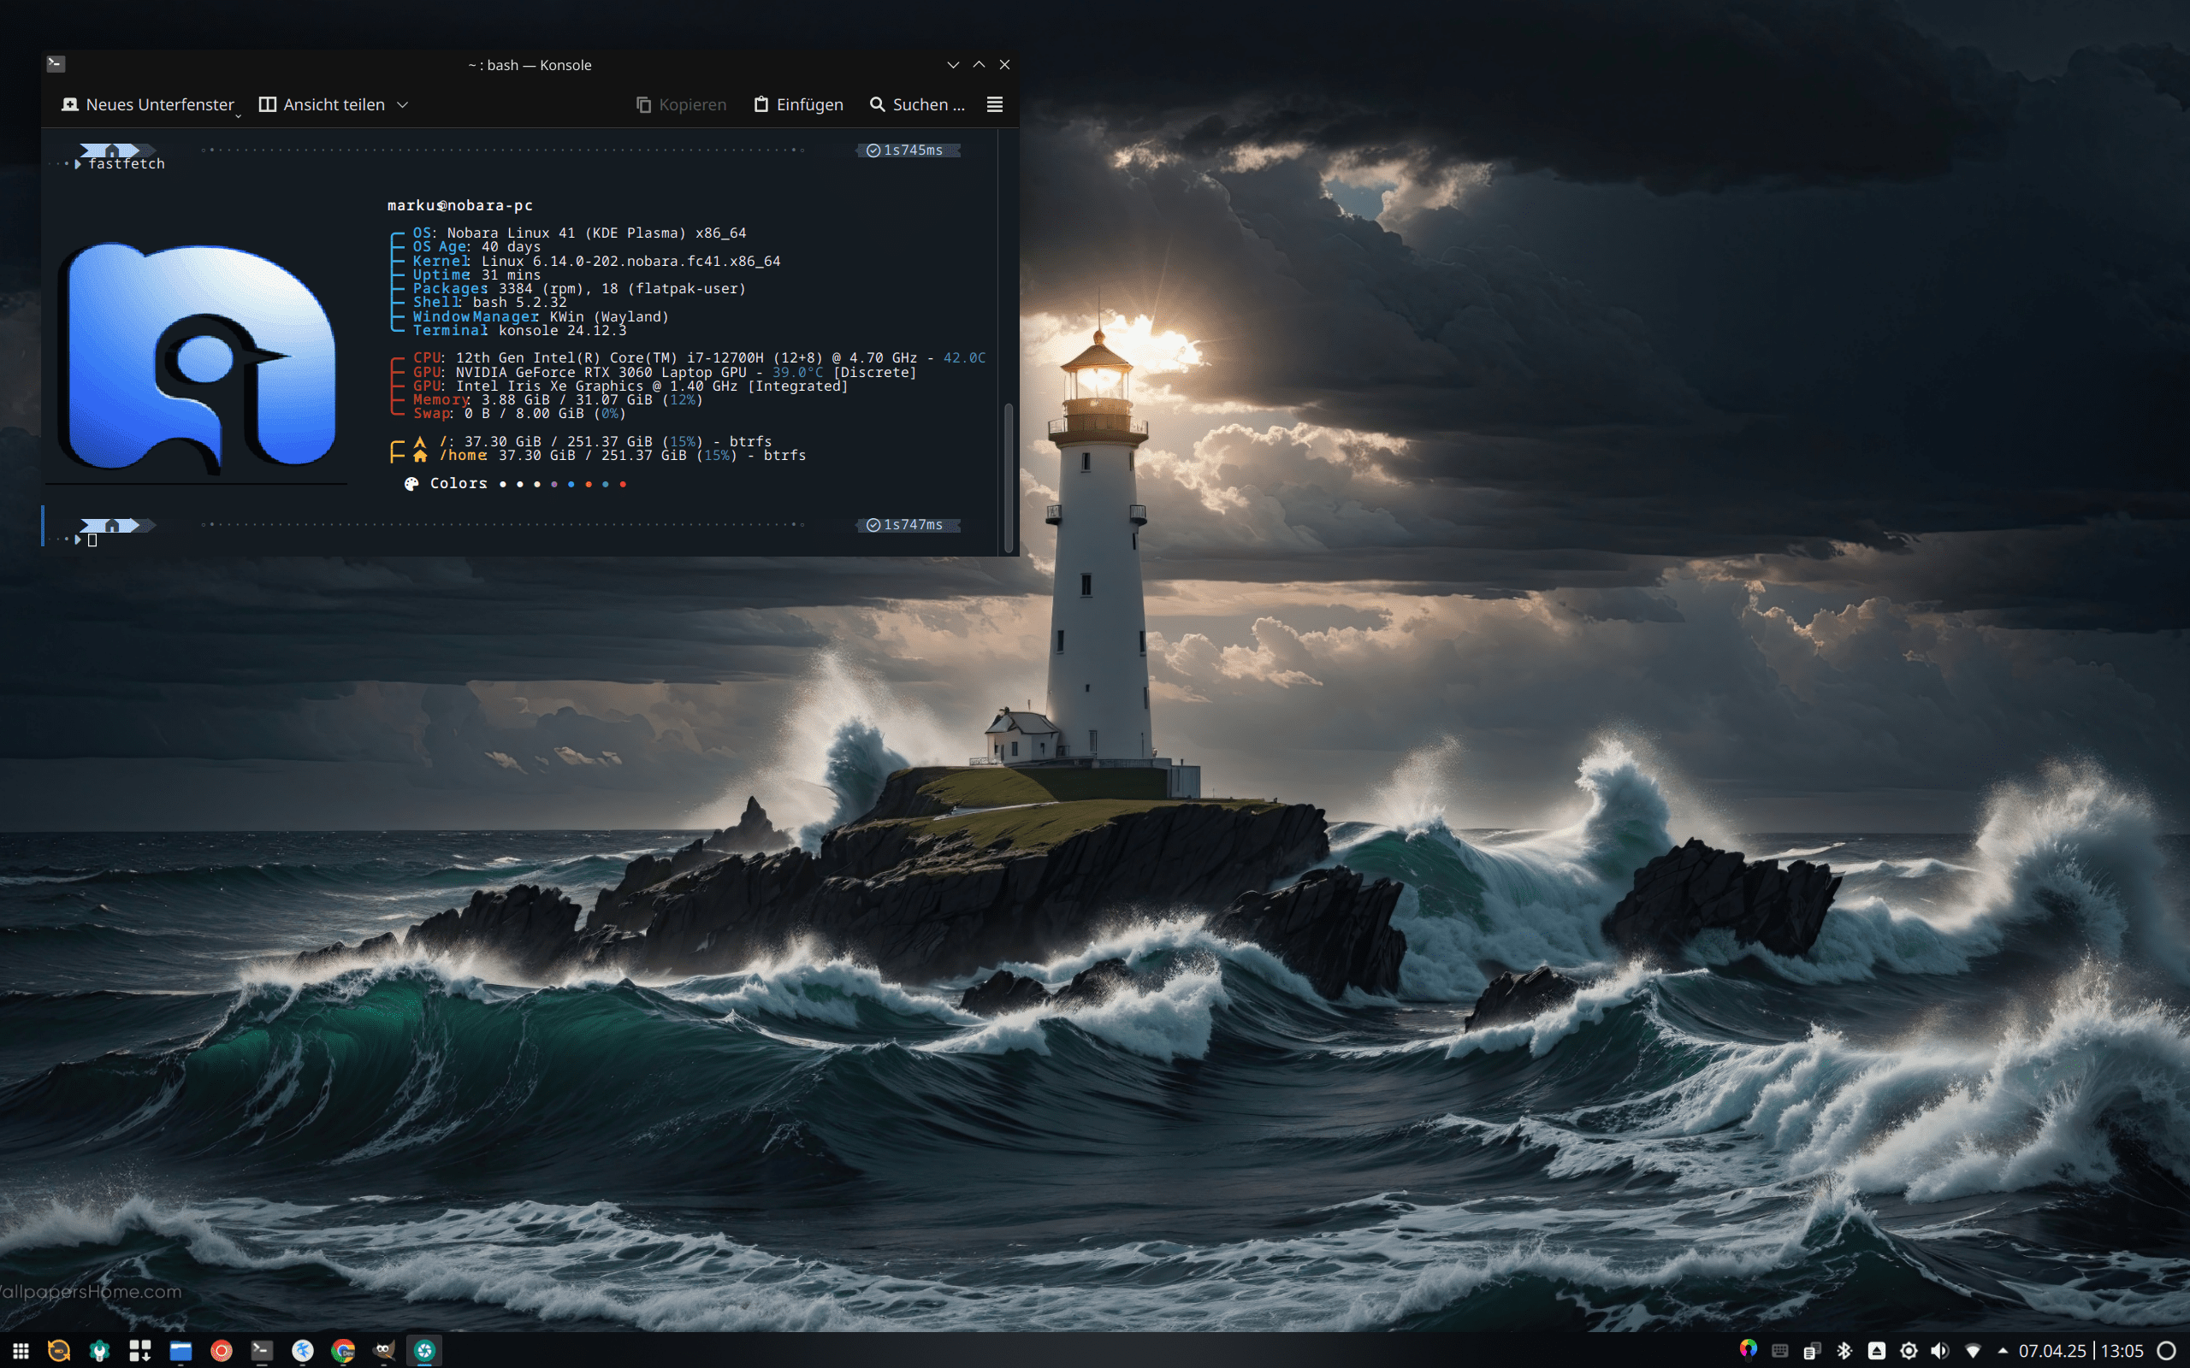Open the Wi-Fi network tray icon

point(1973,1351)
